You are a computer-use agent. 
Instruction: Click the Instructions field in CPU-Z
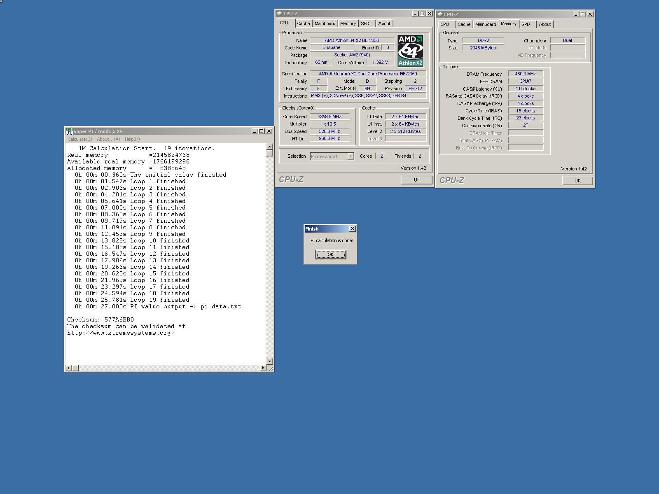click(x=368, y=96)
